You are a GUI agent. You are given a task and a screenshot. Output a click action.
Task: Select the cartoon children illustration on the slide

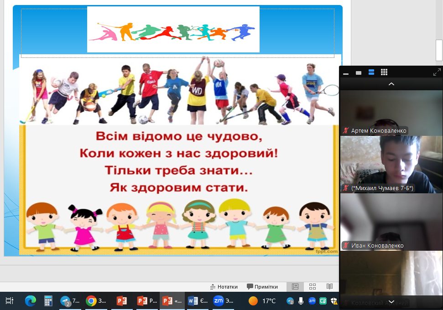point(180,225)
